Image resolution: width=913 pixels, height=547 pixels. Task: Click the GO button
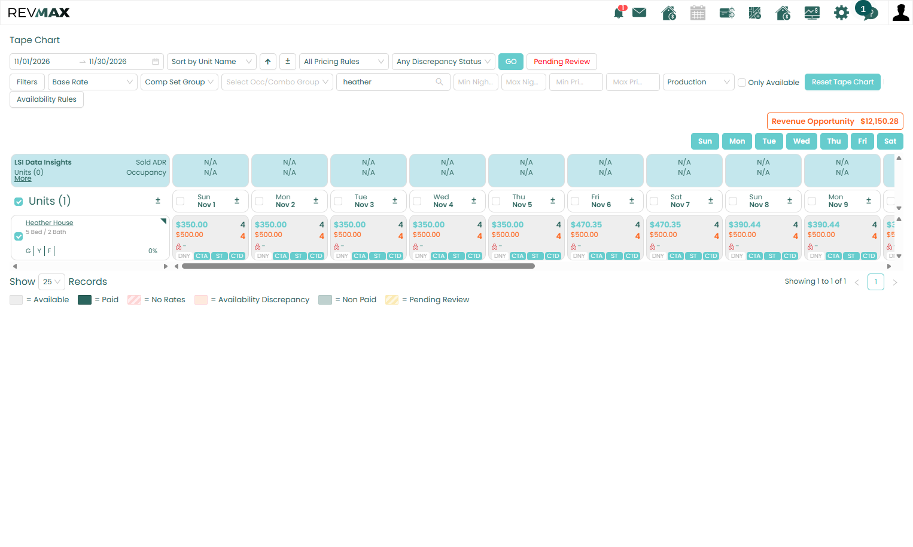pos(511,62)
